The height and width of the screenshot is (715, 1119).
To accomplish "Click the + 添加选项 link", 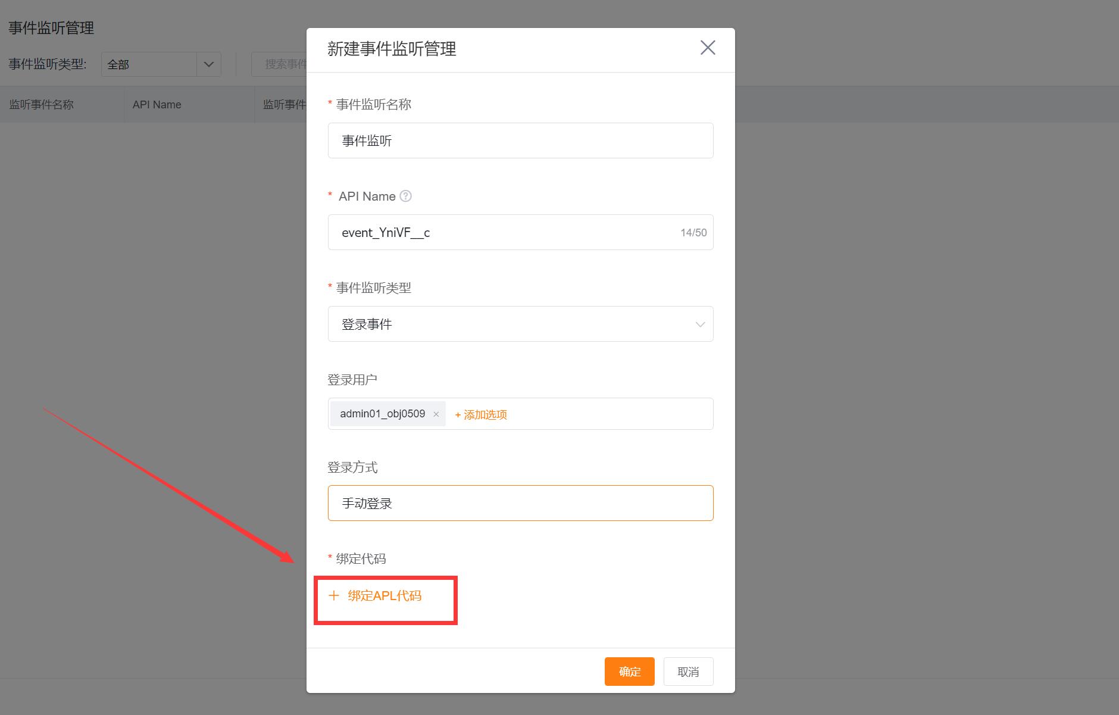I will (x=481, y=414).
